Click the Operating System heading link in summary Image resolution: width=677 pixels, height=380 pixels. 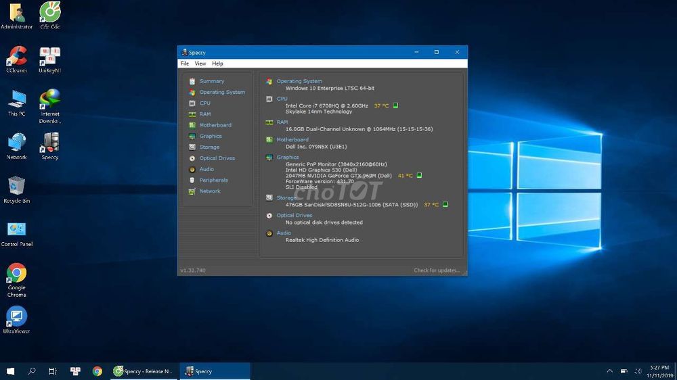tap(299, 81)
